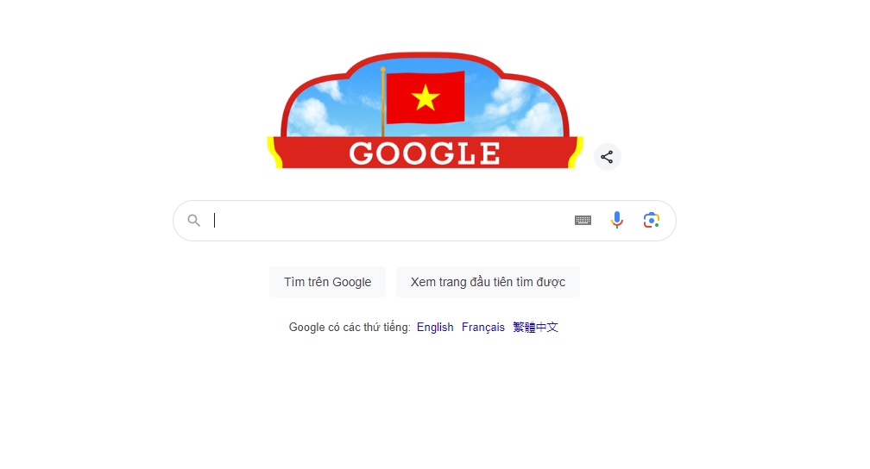This screenshot has width=870, height=469.
Task: Open the Vietnam flag doodle
Action: (x=425, y=110)
